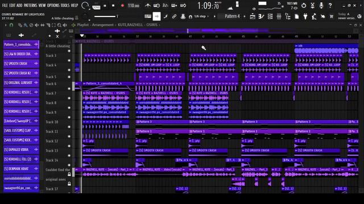Open the 'Today: A newer version' news panel
Viewport: 364px width, 204px height.
(x=346, y=16)
